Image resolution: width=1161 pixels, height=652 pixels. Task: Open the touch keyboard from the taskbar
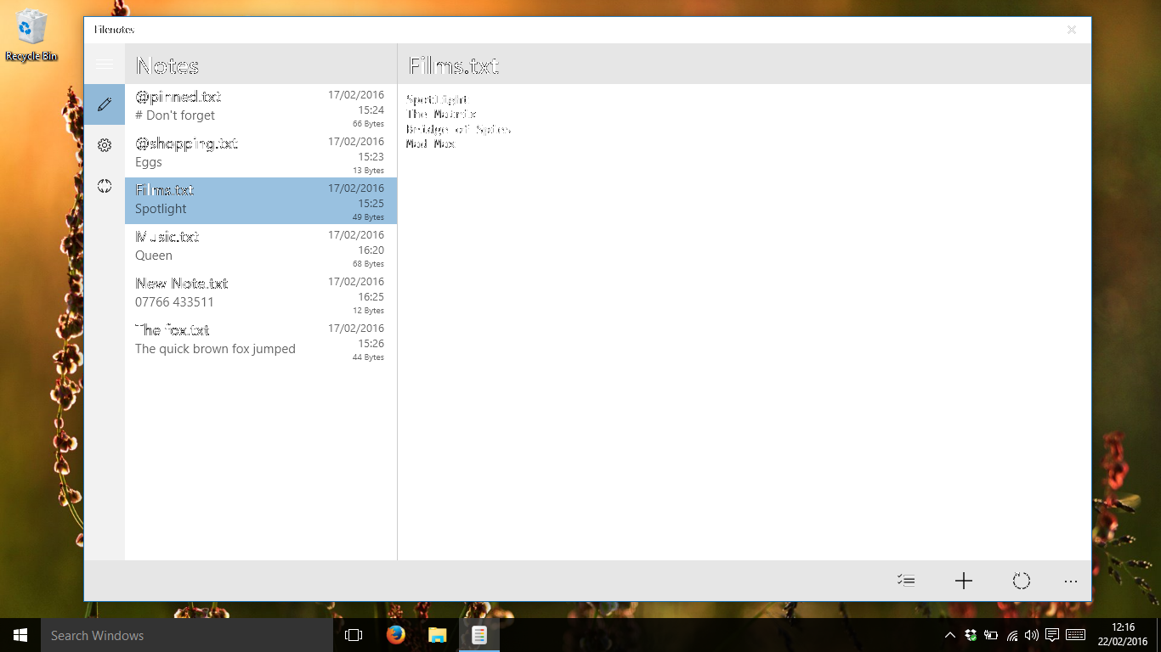coord(1075,635)
